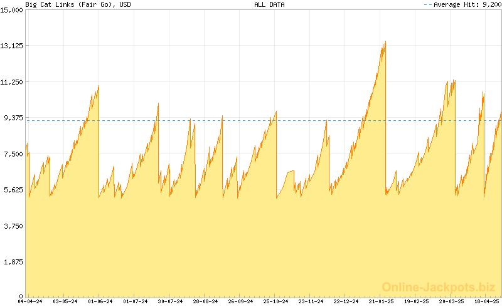Click the 15,000 y-axis value
This screenshot has width=502, height=307.
(x=12, y=10)
